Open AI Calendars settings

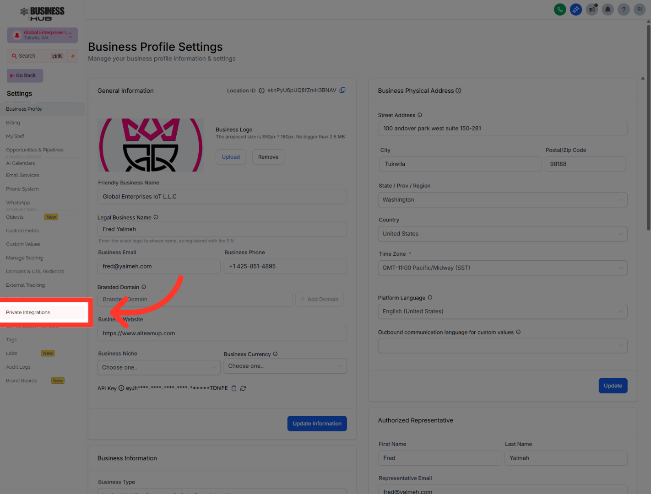[x=20, y=163]
